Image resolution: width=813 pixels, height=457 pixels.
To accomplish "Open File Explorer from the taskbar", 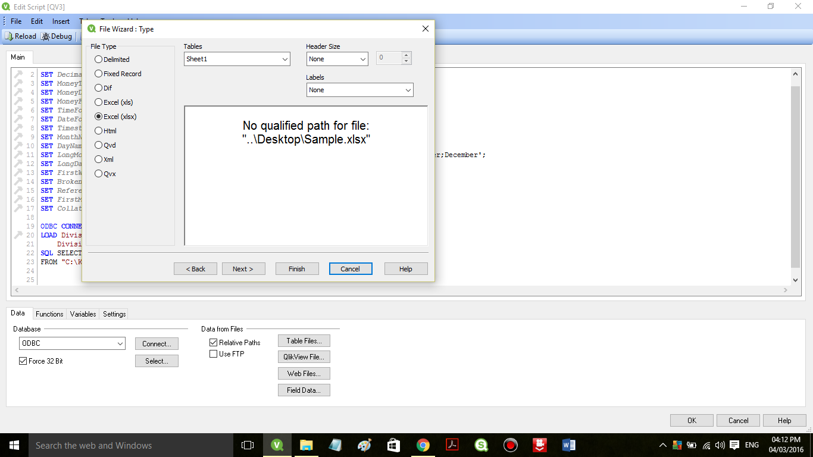I will [306, 445].
